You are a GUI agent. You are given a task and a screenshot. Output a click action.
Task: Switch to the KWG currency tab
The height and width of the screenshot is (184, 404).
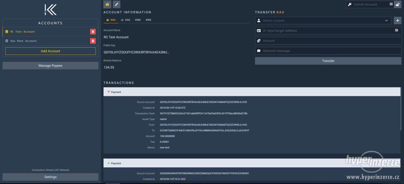point(138,20)
